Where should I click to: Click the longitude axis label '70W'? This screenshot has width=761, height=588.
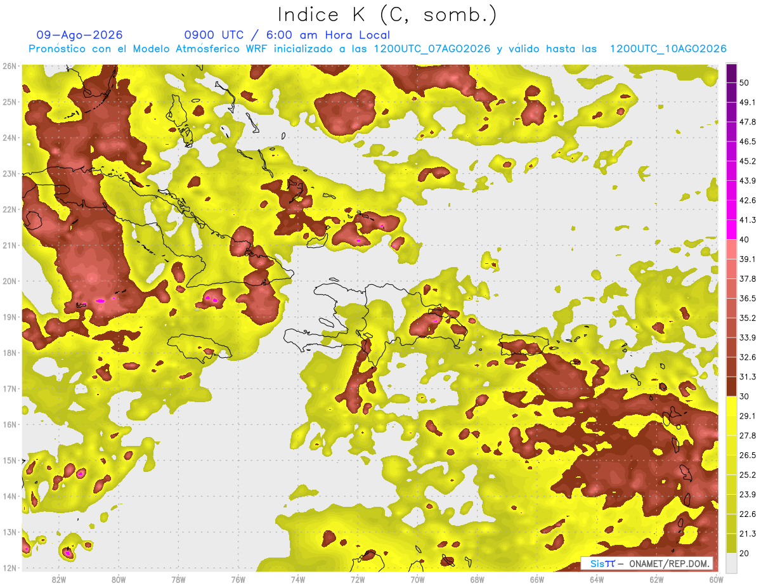(417, 580)
